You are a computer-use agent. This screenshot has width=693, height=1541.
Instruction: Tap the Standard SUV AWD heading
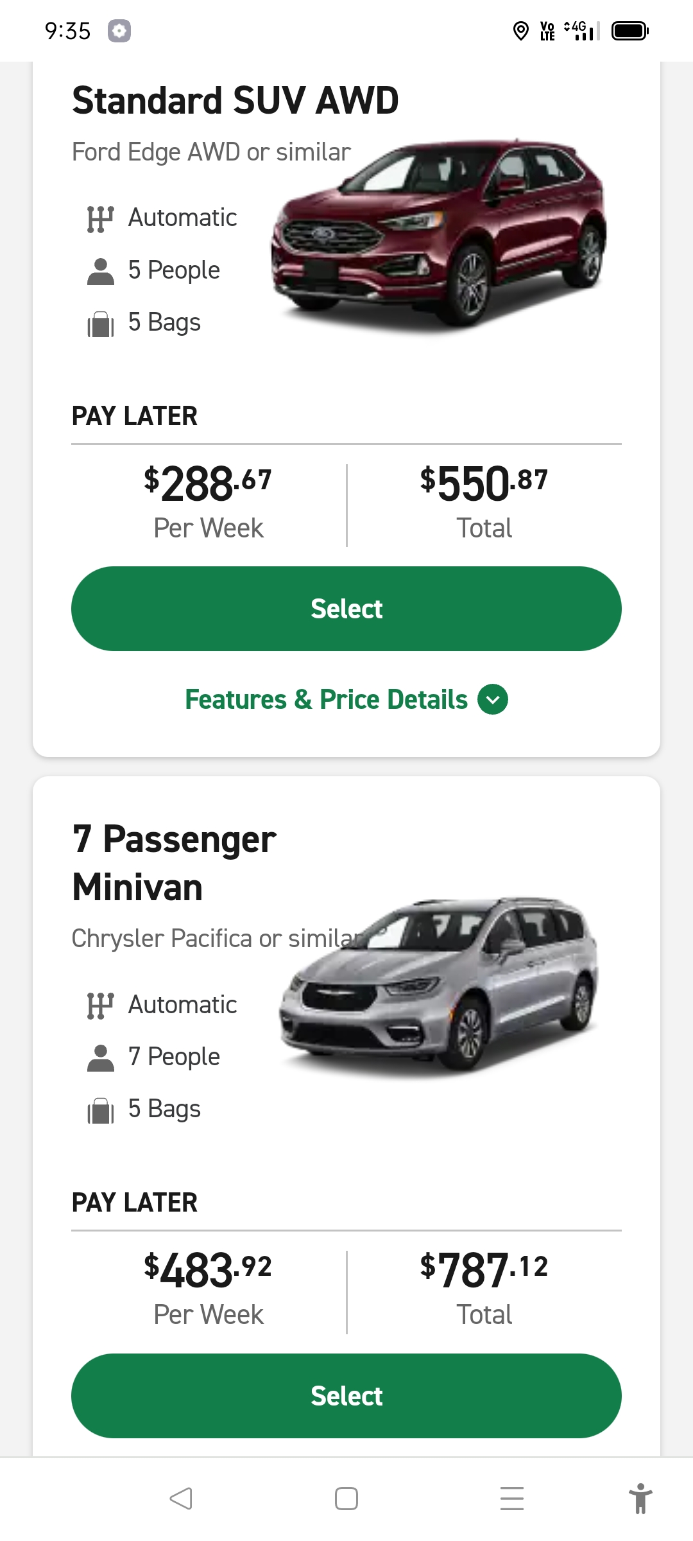(x=235, y=101)
